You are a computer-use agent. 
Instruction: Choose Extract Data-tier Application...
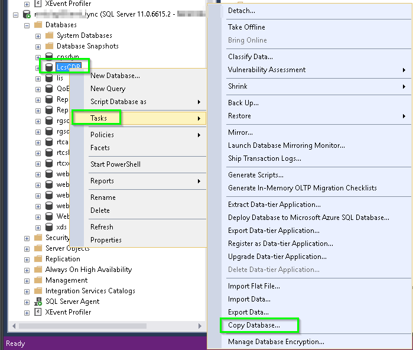tap(274, 205)
